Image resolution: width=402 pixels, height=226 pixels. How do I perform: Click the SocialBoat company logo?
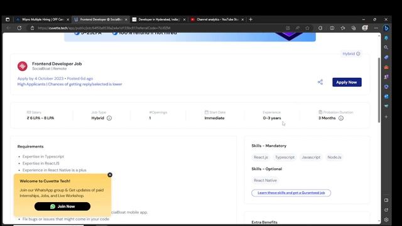[x=23, y=66]
